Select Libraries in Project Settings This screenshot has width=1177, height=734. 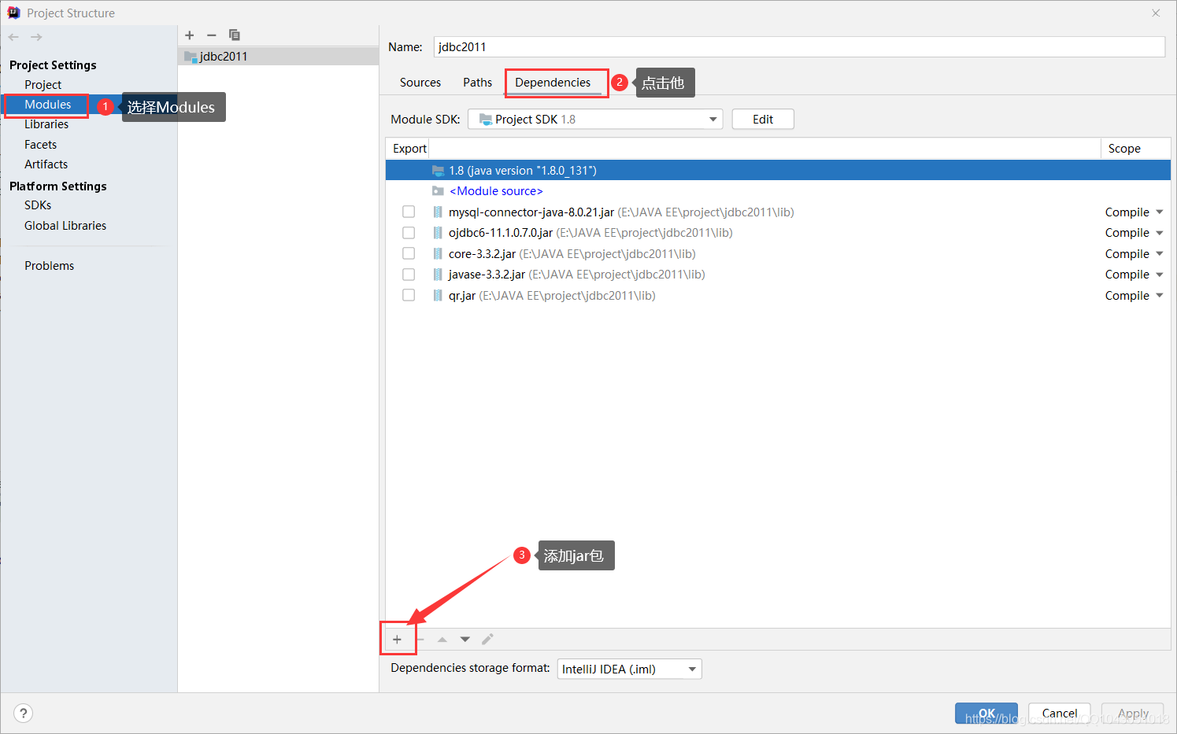pos(46,124)
